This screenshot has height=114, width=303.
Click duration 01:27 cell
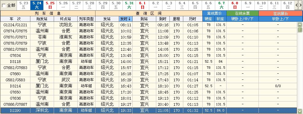193,86
